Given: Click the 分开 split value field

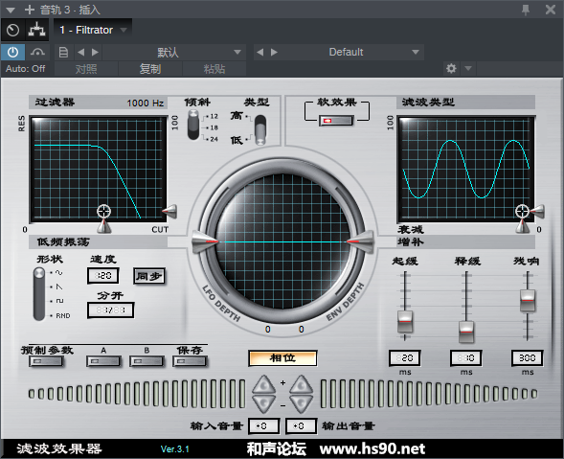Looking at the screenshot, I should pyautogui.click(x=111, y=310).
